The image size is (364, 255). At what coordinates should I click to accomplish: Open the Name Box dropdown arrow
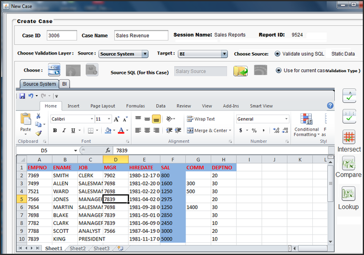tap(76, 151)
